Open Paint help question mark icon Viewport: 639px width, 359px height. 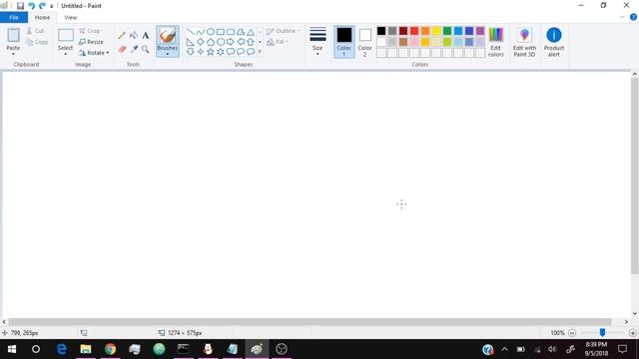(x=633, y=17)
